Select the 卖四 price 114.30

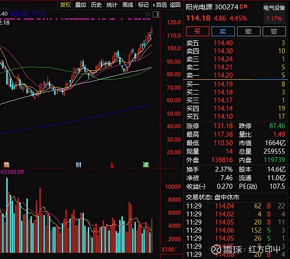point(223,51)
